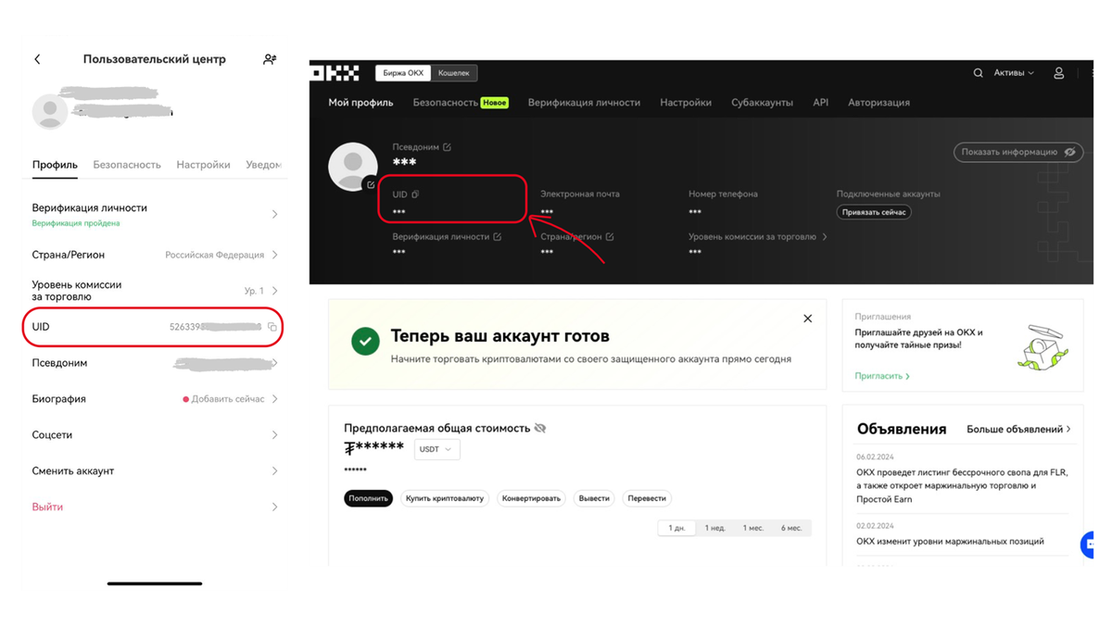Viewport: 1112px width, 626px height.
Task: Open web Безопасность tab with Новое badge
Action: 461,103
